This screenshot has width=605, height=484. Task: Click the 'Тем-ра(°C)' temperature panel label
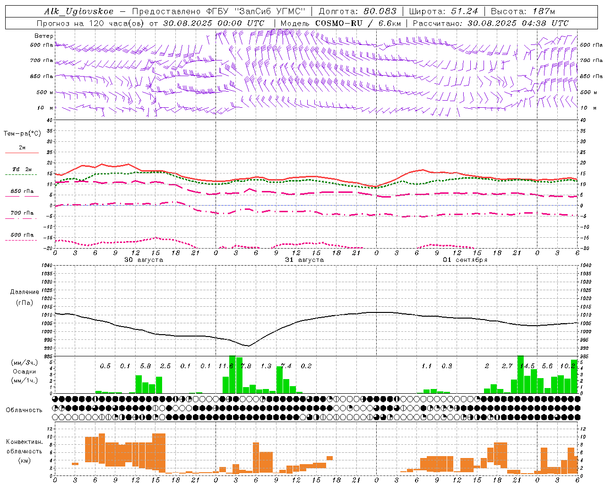pos(22,134)
